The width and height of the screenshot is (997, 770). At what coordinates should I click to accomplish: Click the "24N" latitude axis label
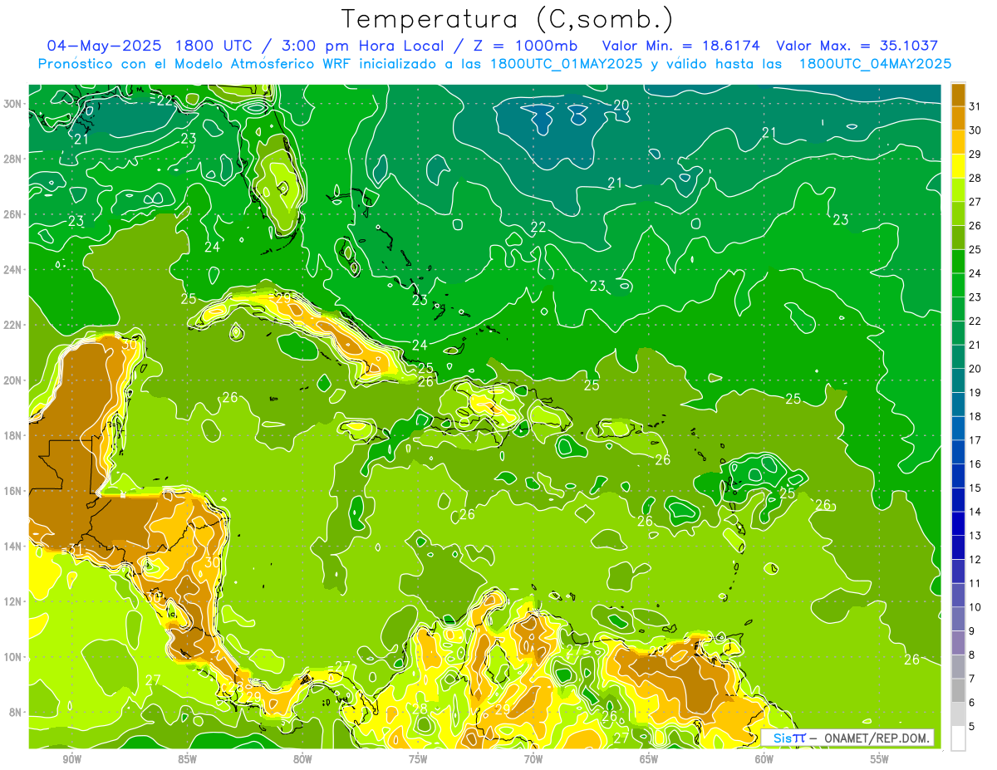(12, 270)
